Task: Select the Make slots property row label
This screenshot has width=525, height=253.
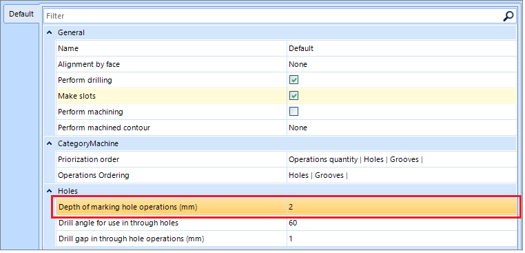Action: [76, 96]
